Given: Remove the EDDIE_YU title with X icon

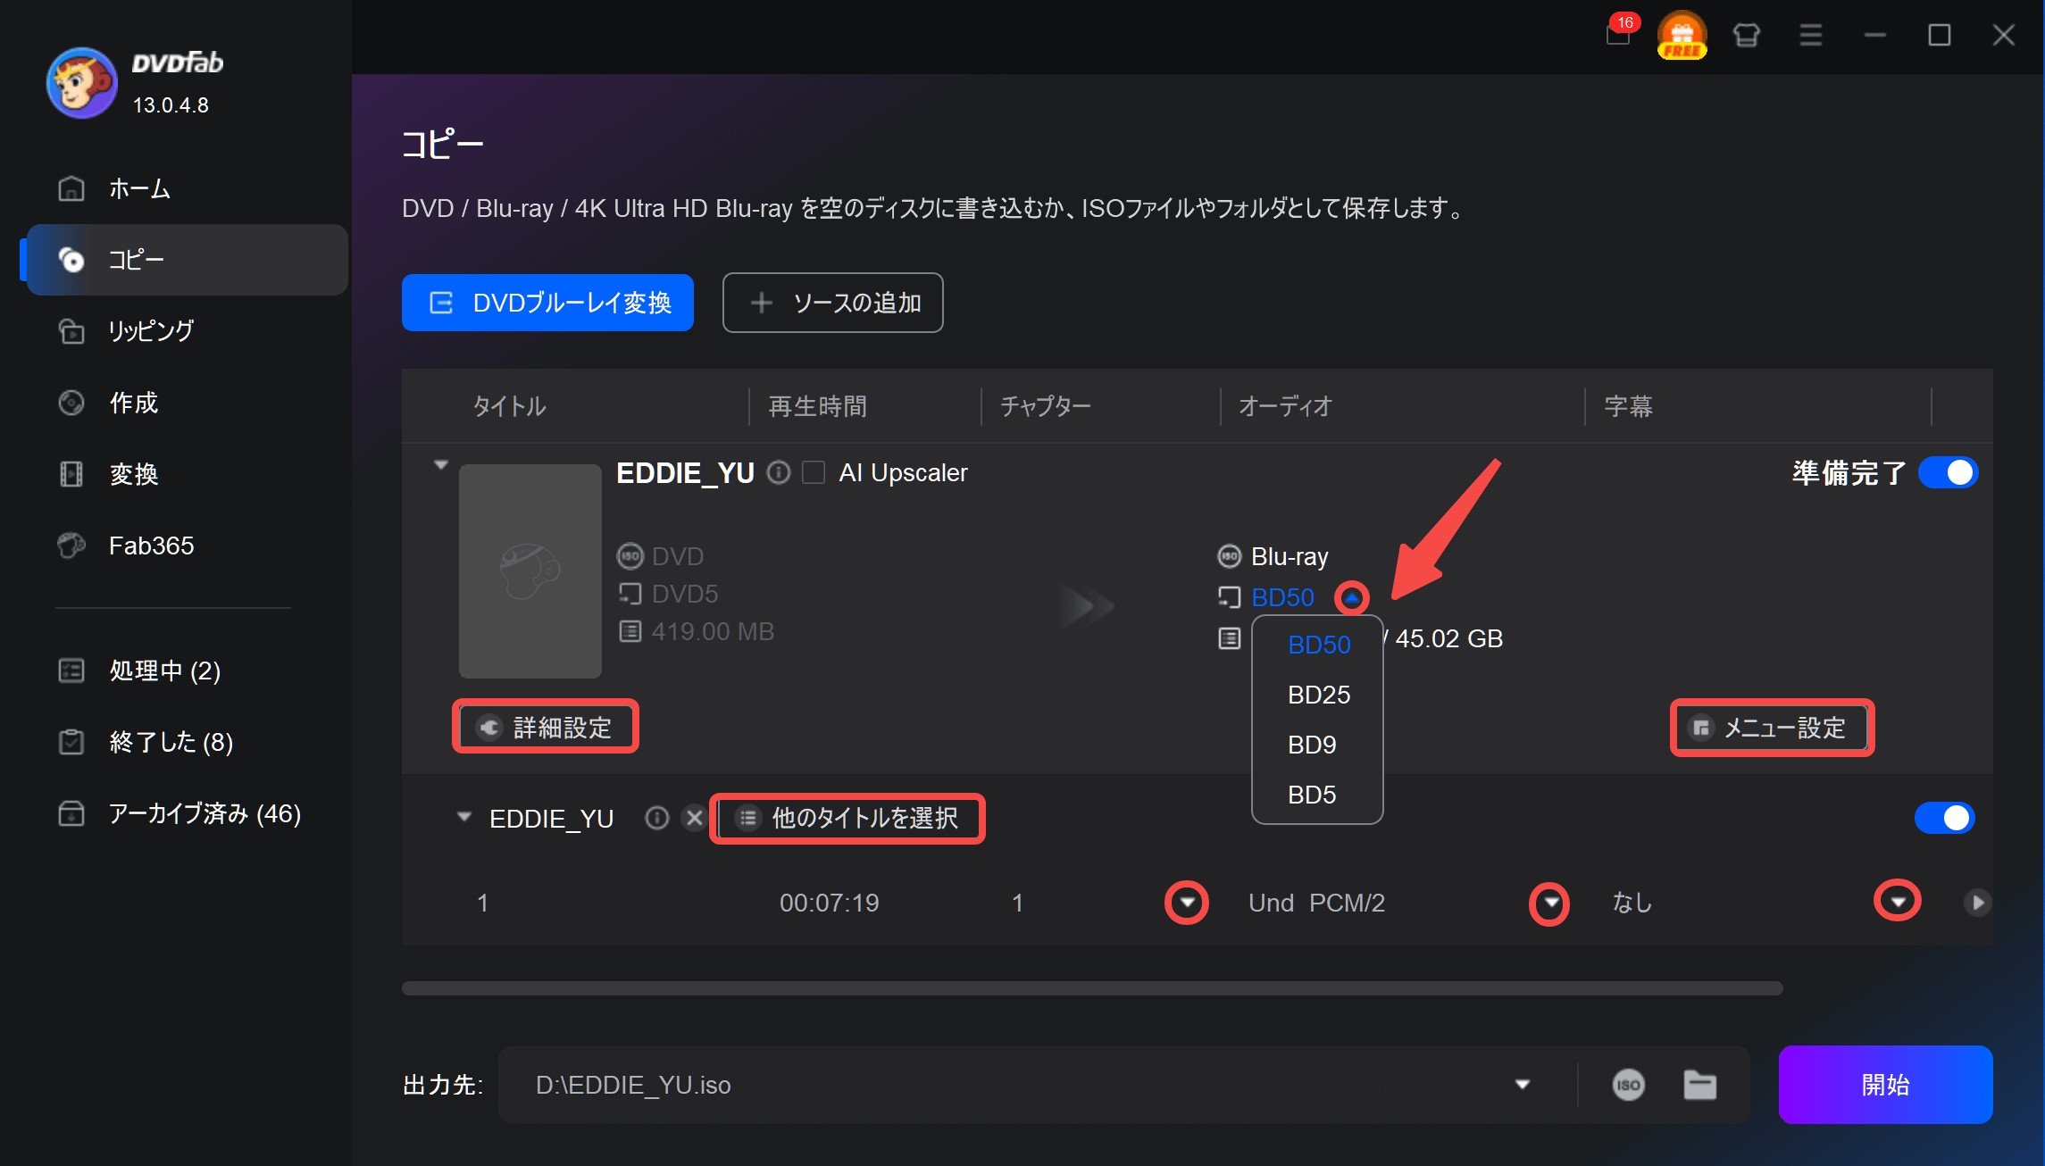Looking at the screenshot, I should tap(694, 818).
